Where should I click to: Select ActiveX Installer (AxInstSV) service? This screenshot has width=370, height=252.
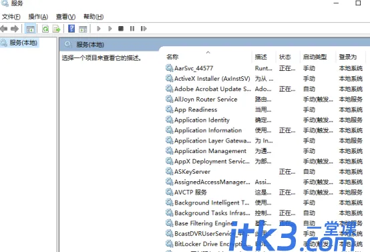[x=264, y=79]
